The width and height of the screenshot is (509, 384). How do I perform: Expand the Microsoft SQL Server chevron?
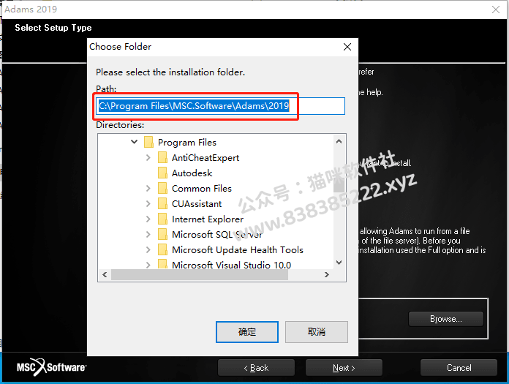click(148, 234)
